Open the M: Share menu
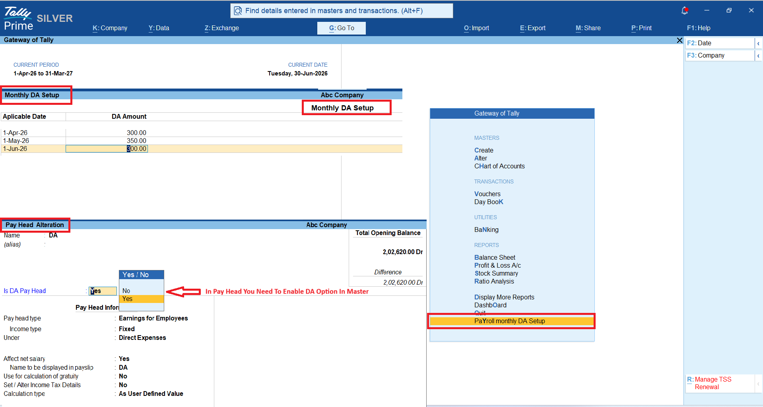The height and width of the screenshot is (407, 763). tap(588, 28)
